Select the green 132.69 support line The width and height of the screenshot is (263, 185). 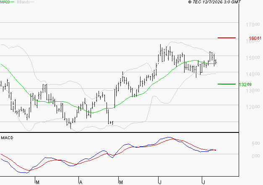[x=227, y=84]
